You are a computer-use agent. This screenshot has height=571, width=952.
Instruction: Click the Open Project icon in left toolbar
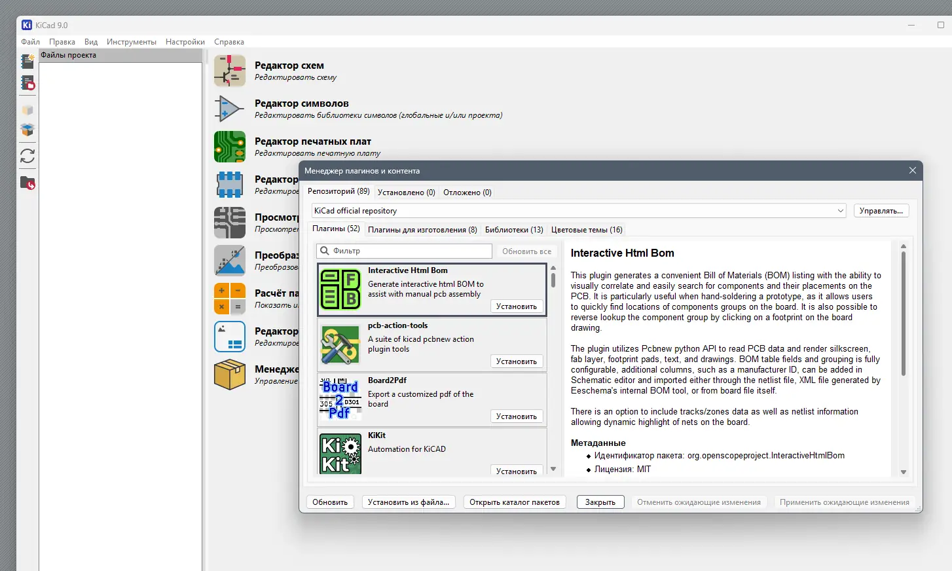(x=27, y=83)
